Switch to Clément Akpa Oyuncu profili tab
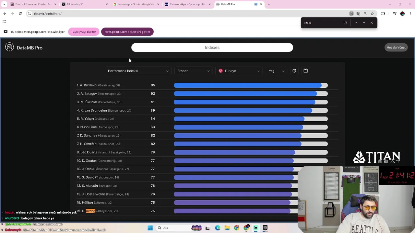Viewport: 415px width, 233px height. pyautogui.click(x=187, y=4)
